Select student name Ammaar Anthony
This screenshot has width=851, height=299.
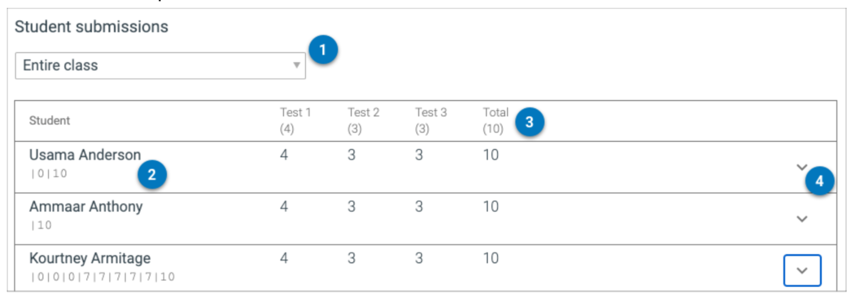(86, 207)
